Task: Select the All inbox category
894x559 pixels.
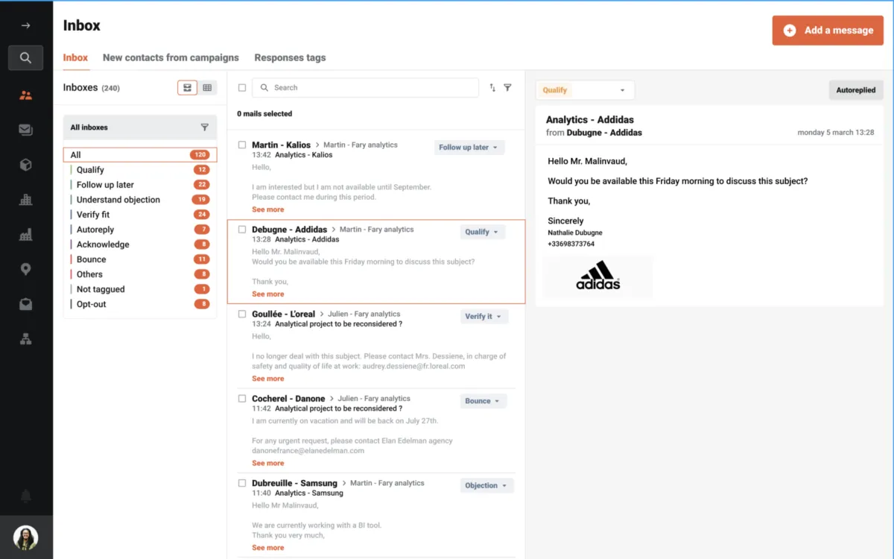Action: 140,155
